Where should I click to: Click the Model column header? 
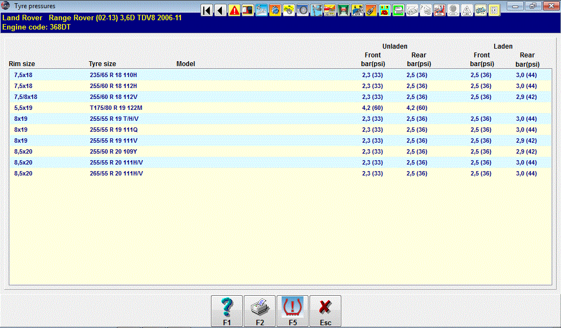pos(186,64)
